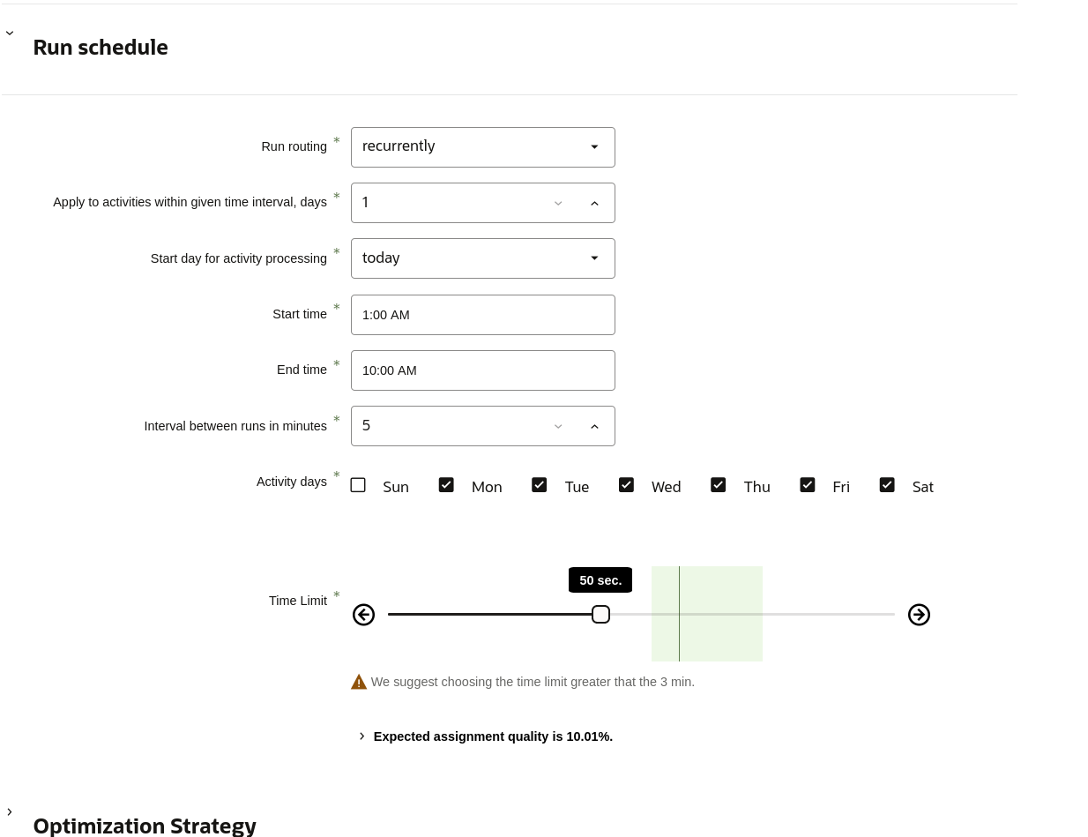
Task: Expand Expected assignment quality details
Action: pos(362,736)
